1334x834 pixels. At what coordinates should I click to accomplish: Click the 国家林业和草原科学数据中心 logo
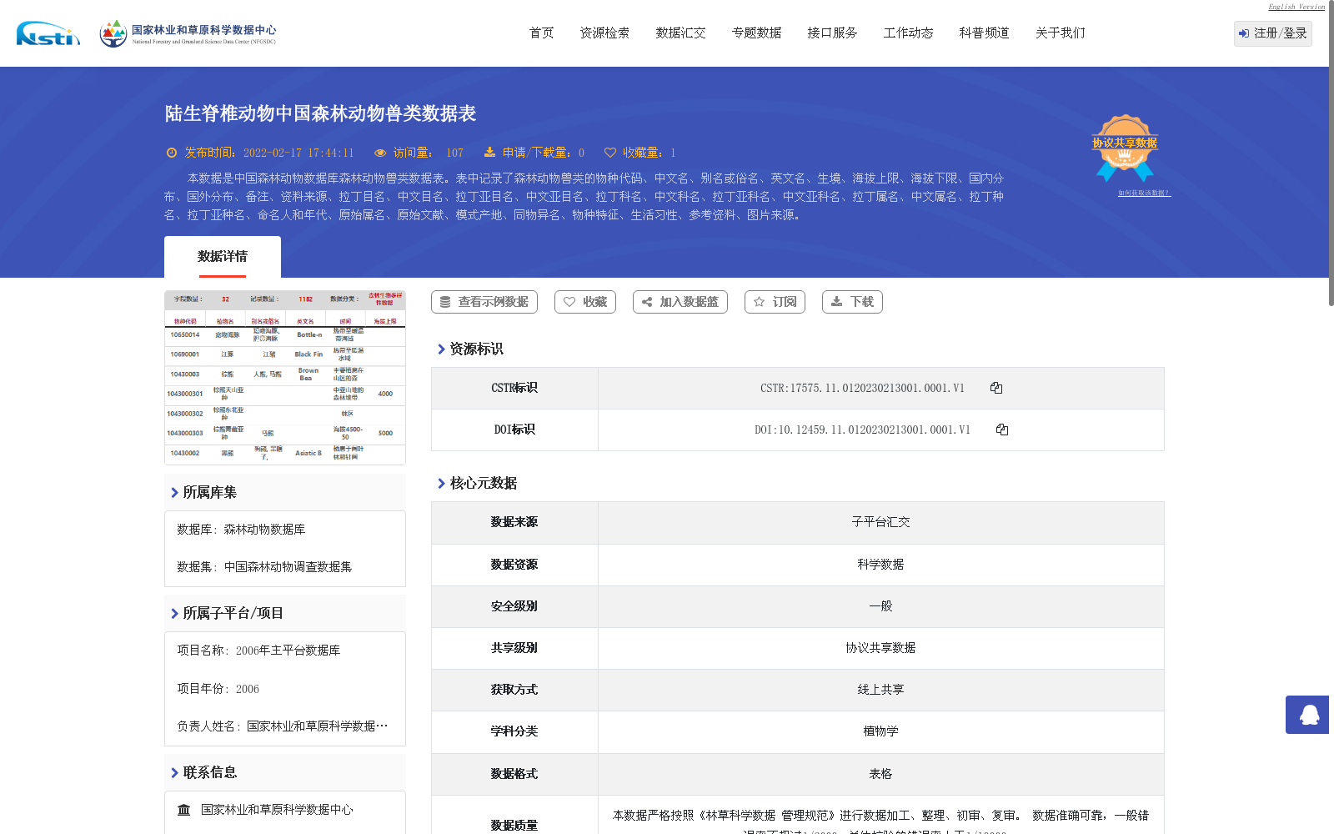[188, 33]
